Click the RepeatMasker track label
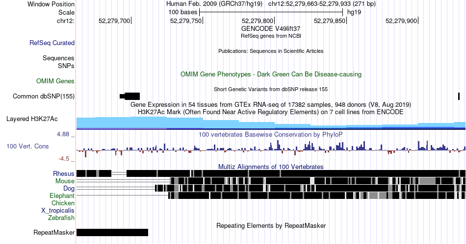466x244 pixels. 54,232
